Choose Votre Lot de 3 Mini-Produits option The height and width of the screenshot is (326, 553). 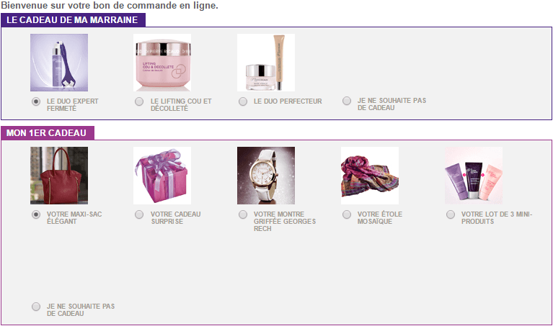point(451,214)
